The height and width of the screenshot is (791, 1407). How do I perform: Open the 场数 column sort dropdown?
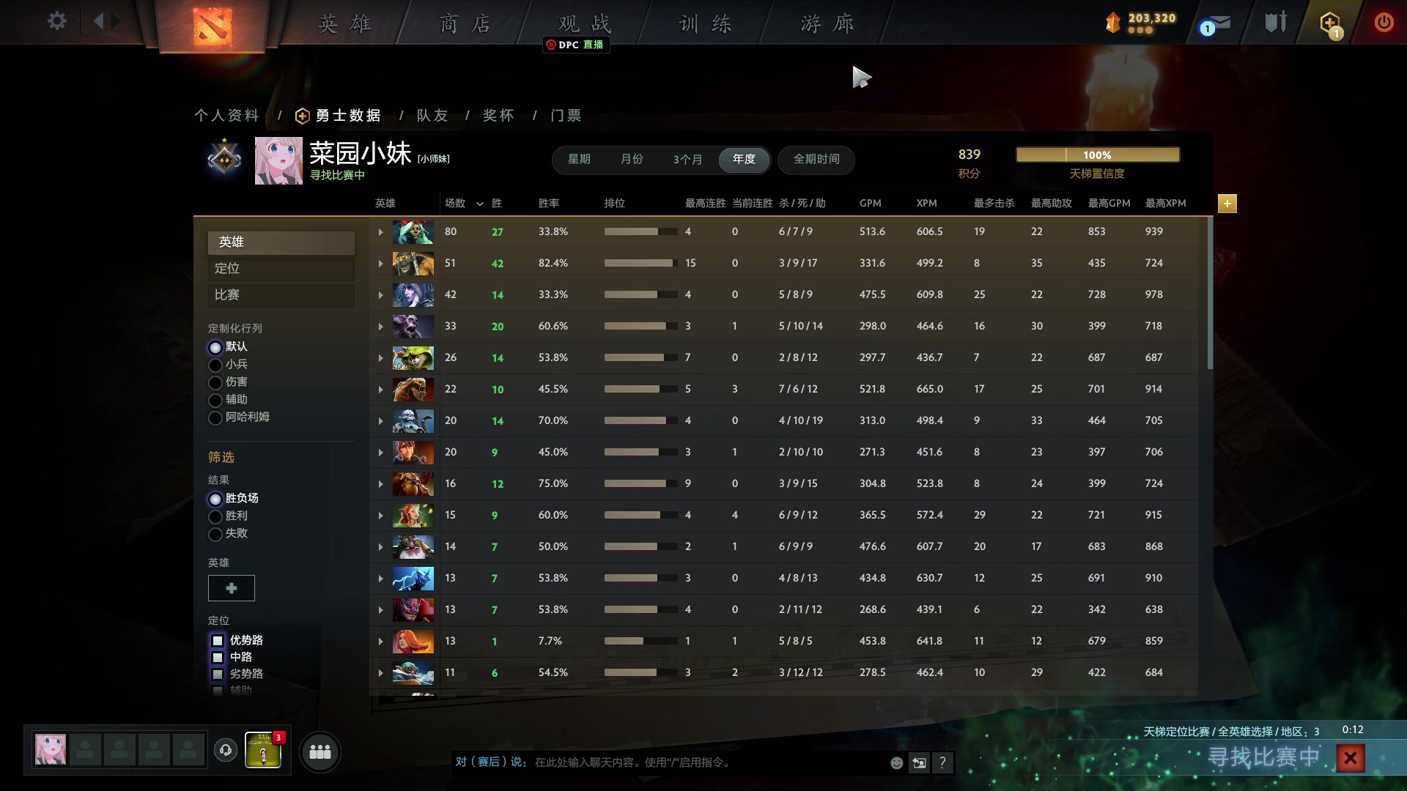[x=480, y=204]
